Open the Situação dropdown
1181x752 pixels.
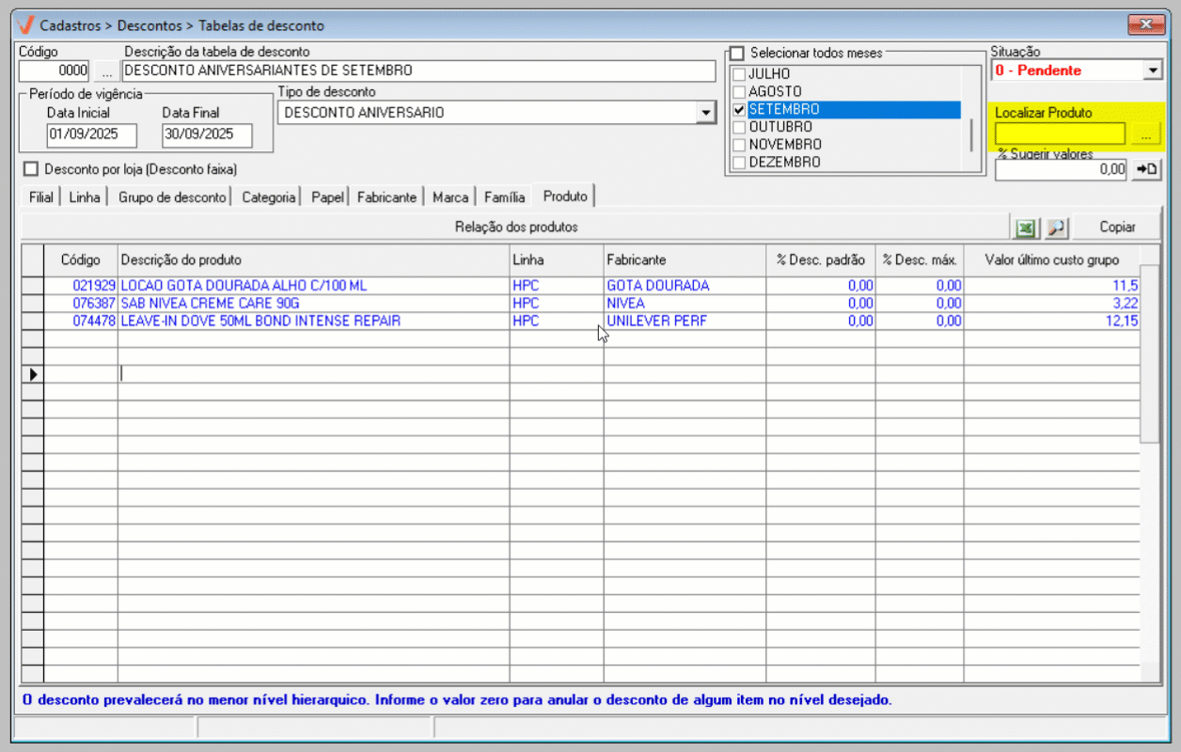coord(1154,70)
